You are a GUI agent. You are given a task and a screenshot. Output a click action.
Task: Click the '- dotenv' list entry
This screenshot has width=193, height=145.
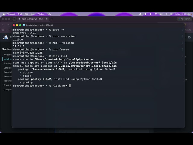click(x=26, y=72)
